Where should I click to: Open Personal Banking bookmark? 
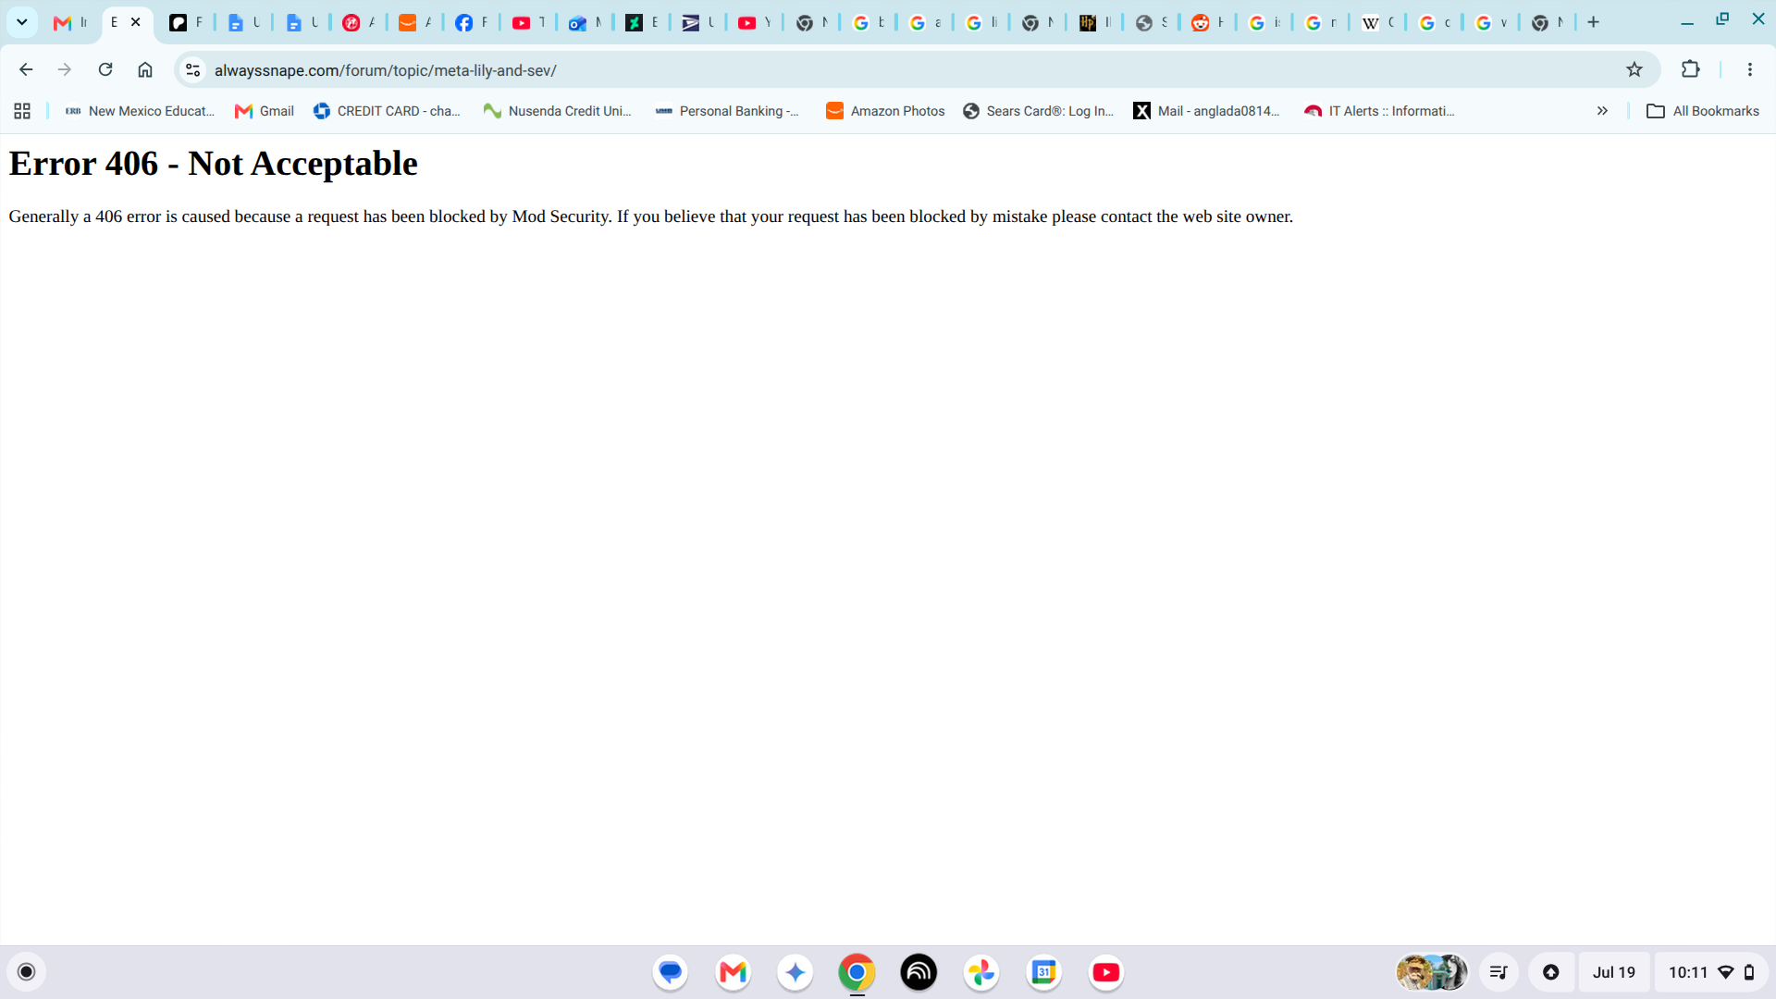pyautogui.click(x=727, y=111)
